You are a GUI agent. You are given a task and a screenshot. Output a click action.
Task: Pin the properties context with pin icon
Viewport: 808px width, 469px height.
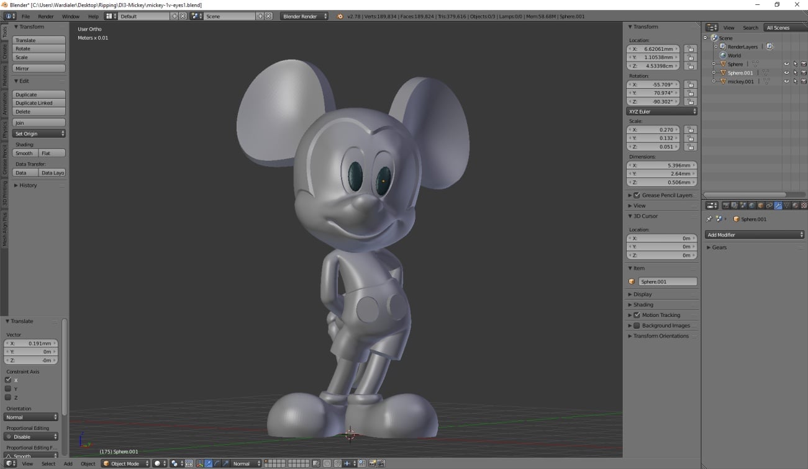[709, 219]
